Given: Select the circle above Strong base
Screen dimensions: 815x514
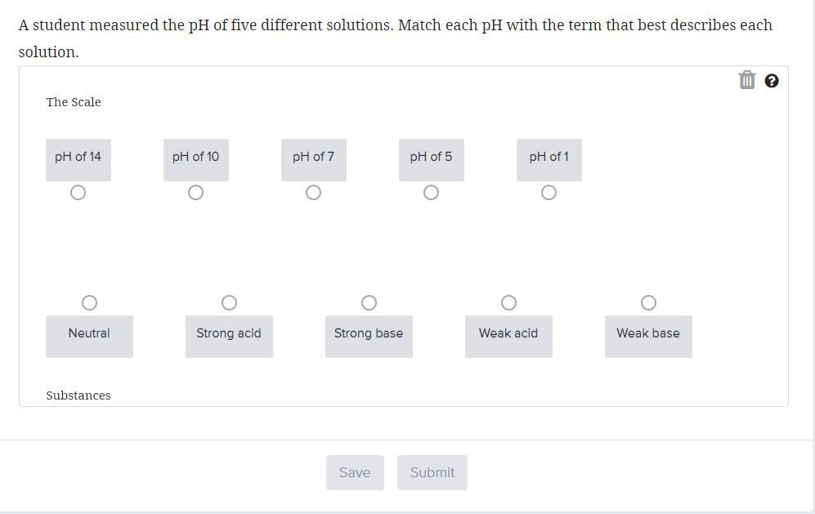Looking at the screenshot, I should pyautogui.click(x=369, y=303).
